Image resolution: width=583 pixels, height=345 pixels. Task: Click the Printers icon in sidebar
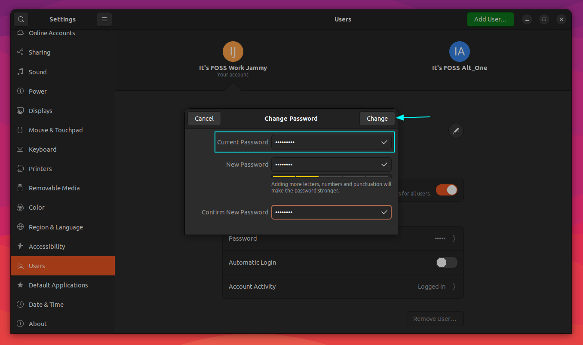20,168
